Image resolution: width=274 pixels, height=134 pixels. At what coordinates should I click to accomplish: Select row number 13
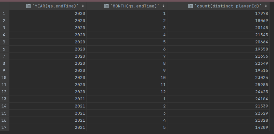coord(5,99)
